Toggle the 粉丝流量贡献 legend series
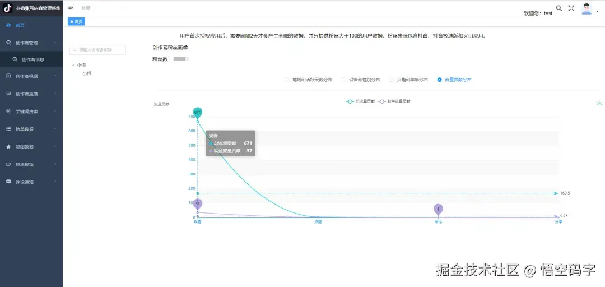This screenshot has height=287, width=605. coord(394,101)
